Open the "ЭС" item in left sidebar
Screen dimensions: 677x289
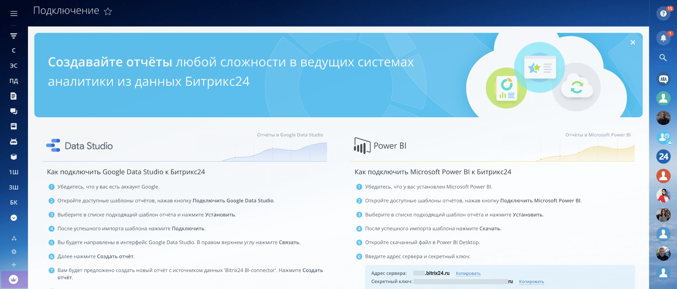14,66
